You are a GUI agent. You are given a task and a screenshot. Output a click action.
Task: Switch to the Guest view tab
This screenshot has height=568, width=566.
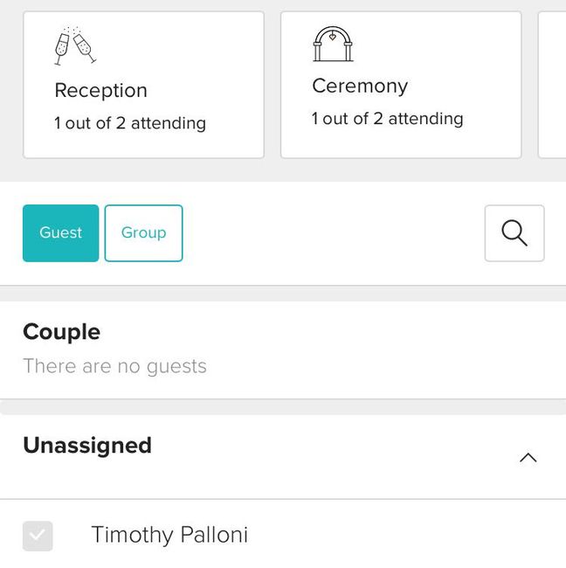[x=60, y=233]
